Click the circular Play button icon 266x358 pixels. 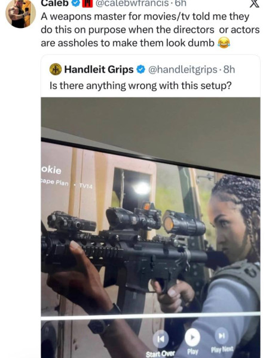click(x=192, y=337)
